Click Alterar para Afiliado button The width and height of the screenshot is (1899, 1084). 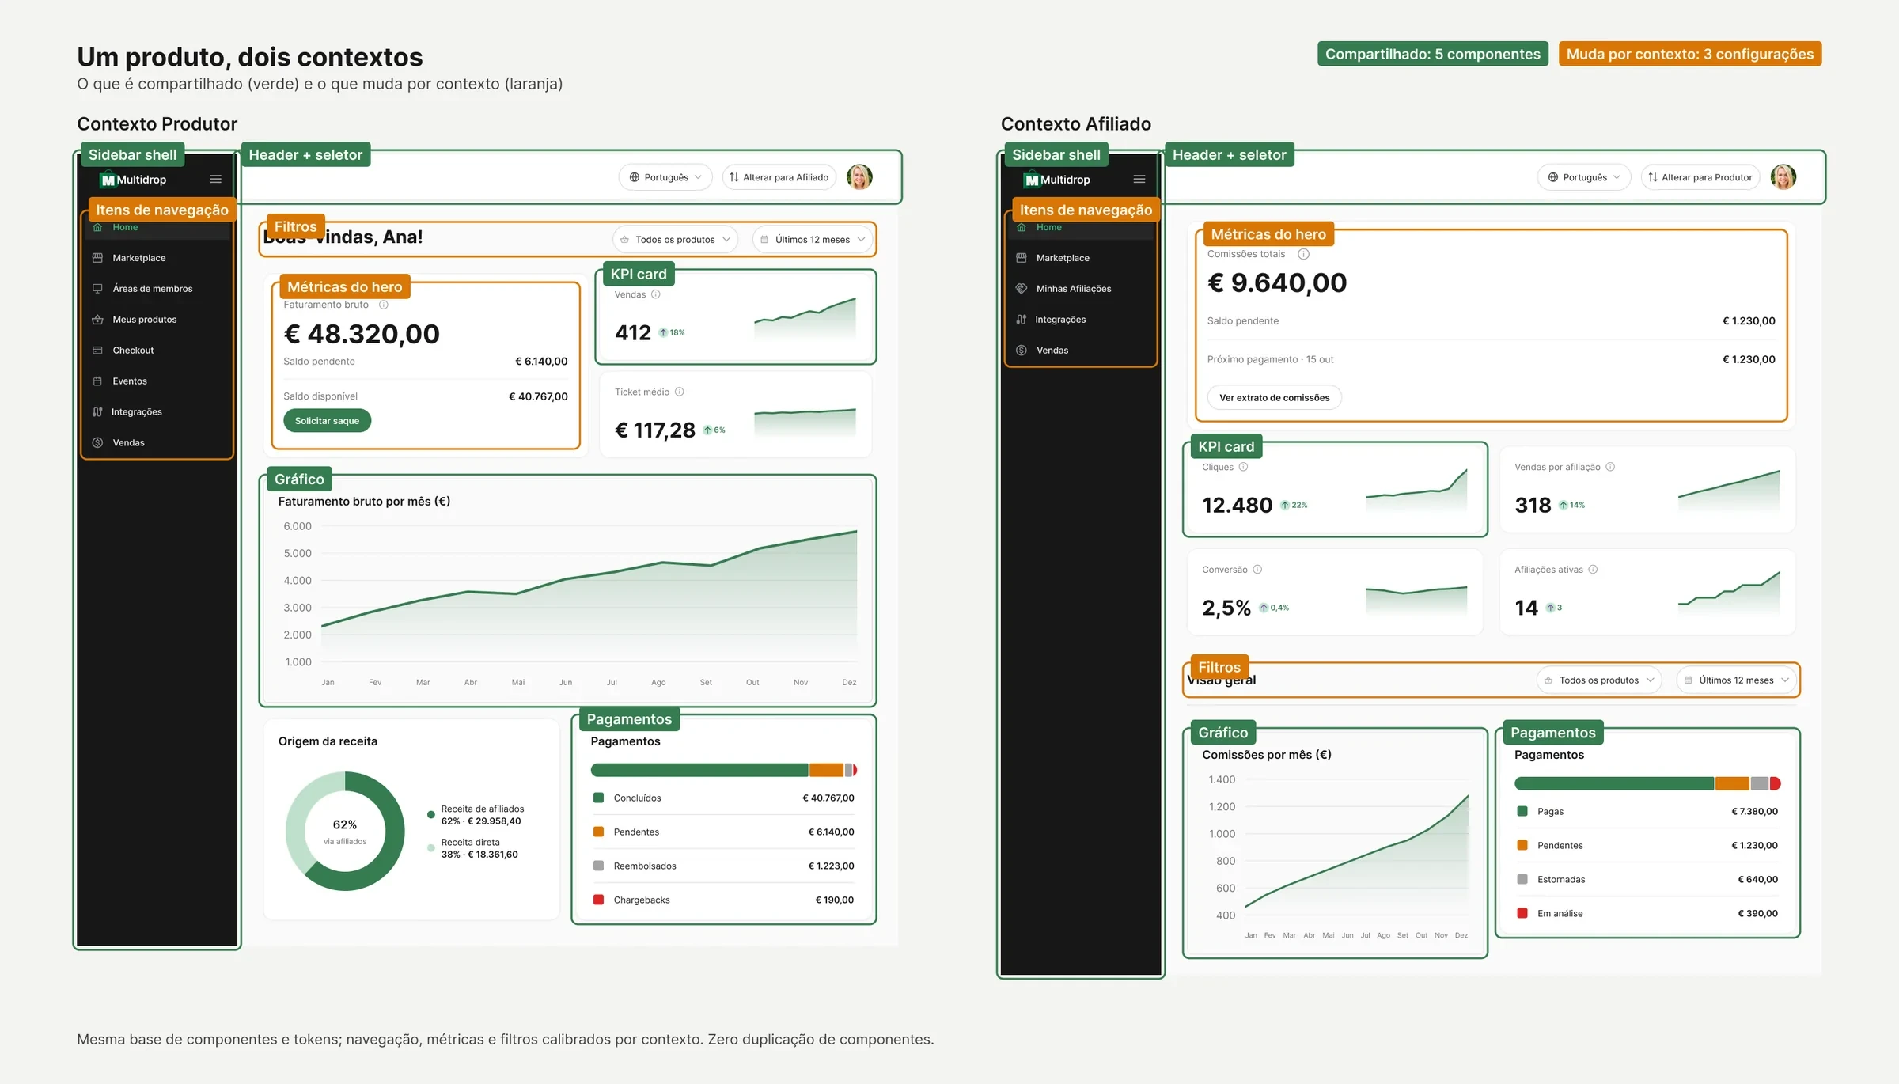pyautogui.click(x=779, y=177)
